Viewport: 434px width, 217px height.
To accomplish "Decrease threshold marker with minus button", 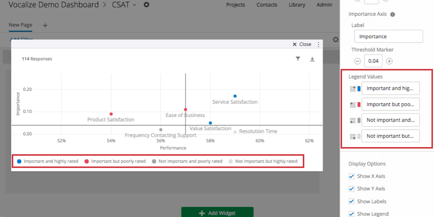I will point(357,61).
